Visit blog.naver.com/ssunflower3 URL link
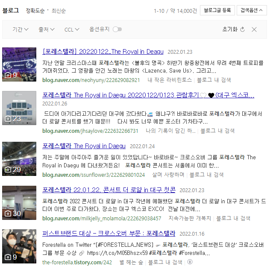The height and width of the screenshot is (269, 276). coord(94,175)
